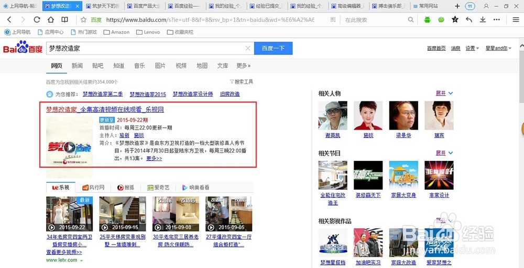Open the 梦想改造家 乐视网 result title
The width and height of the screenshot is (524, 268).
(x=105, y=110)
